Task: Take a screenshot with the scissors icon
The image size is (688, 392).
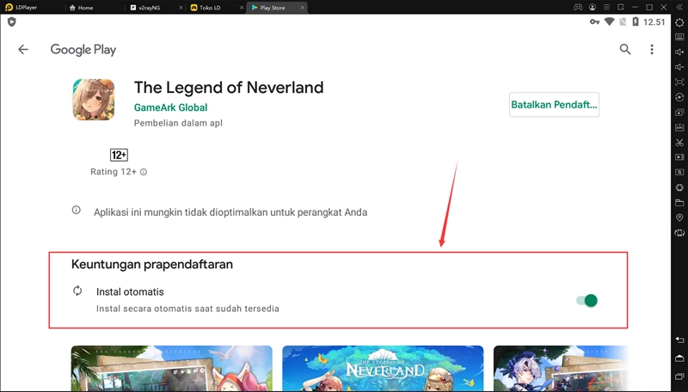Action: [679, 142]
